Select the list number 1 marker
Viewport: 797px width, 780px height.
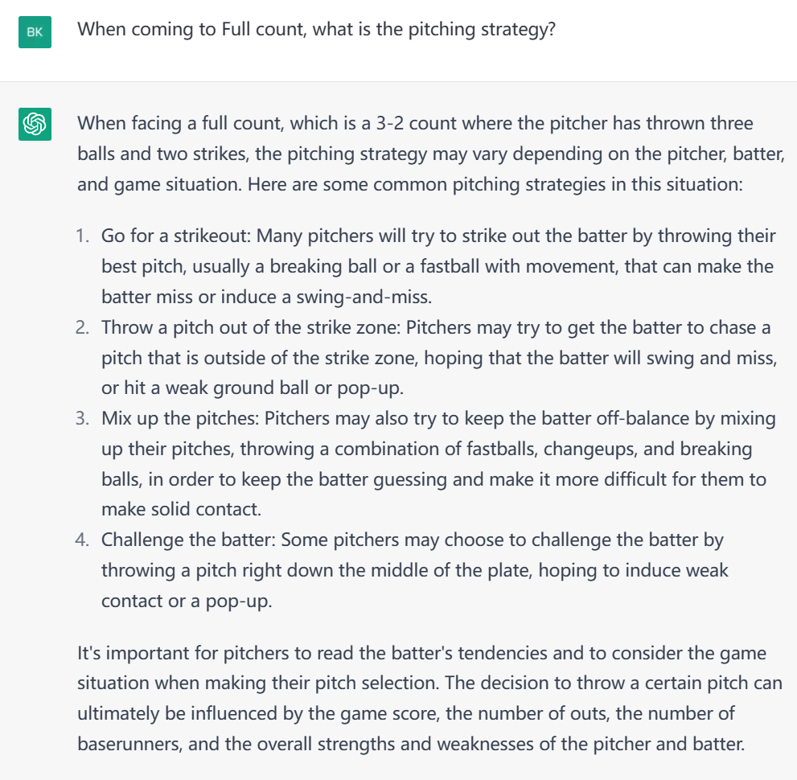(82, 236)
